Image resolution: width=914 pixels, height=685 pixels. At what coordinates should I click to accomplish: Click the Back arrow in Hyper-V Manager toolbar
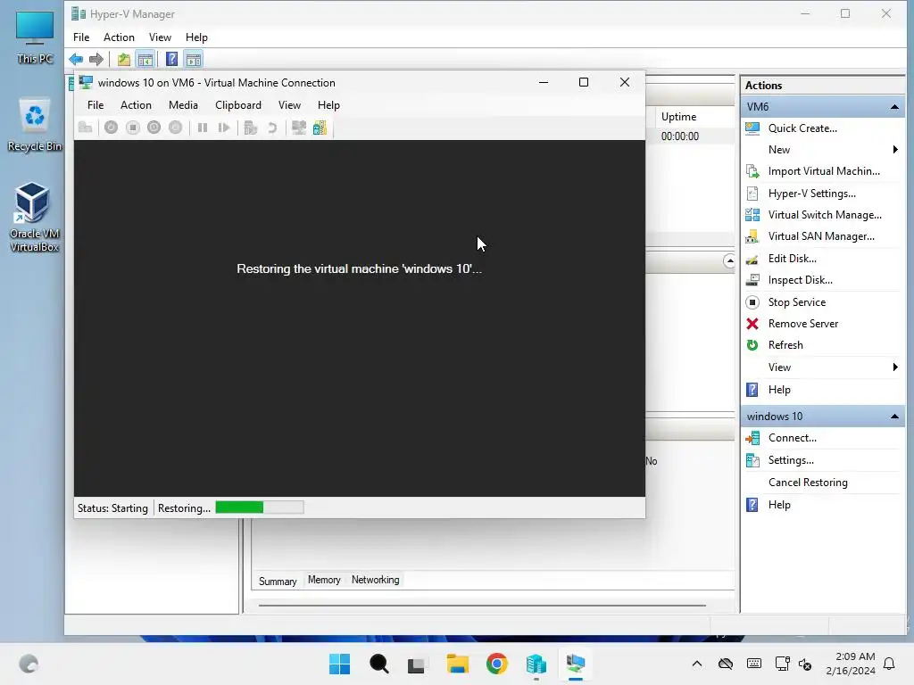pos(76,59)
